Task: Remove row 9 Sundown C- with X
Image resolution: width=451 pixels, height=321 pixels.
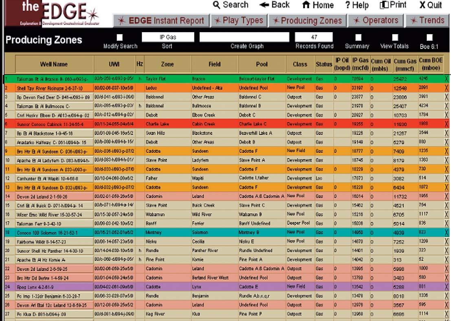Action: click(447, 151)
